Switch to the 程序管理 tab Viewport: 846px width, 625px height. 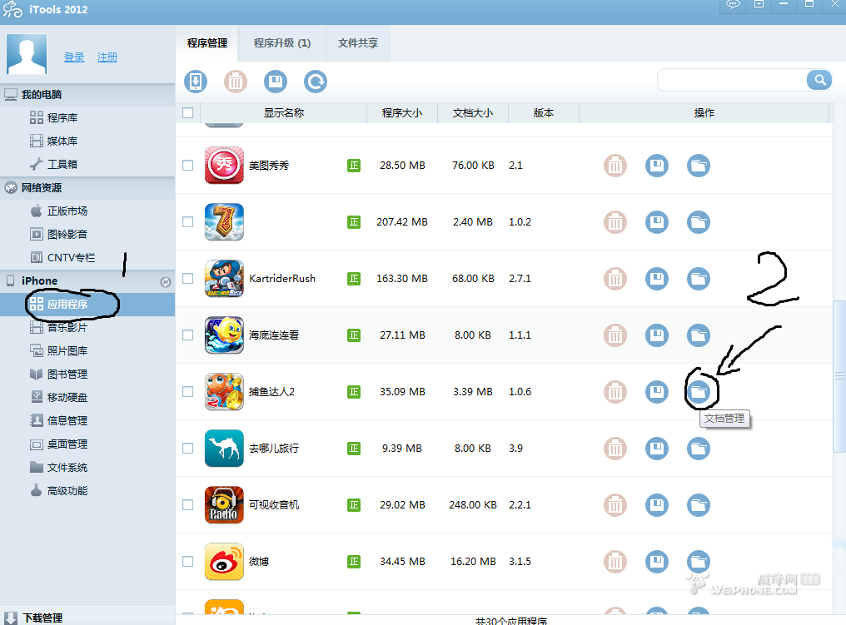(207, 43)
